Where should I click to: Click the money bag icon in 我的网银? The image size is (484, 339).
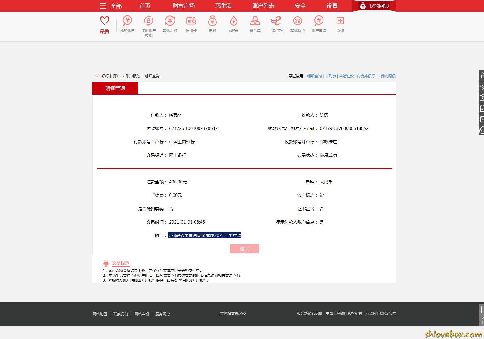(x=363, y=6)
